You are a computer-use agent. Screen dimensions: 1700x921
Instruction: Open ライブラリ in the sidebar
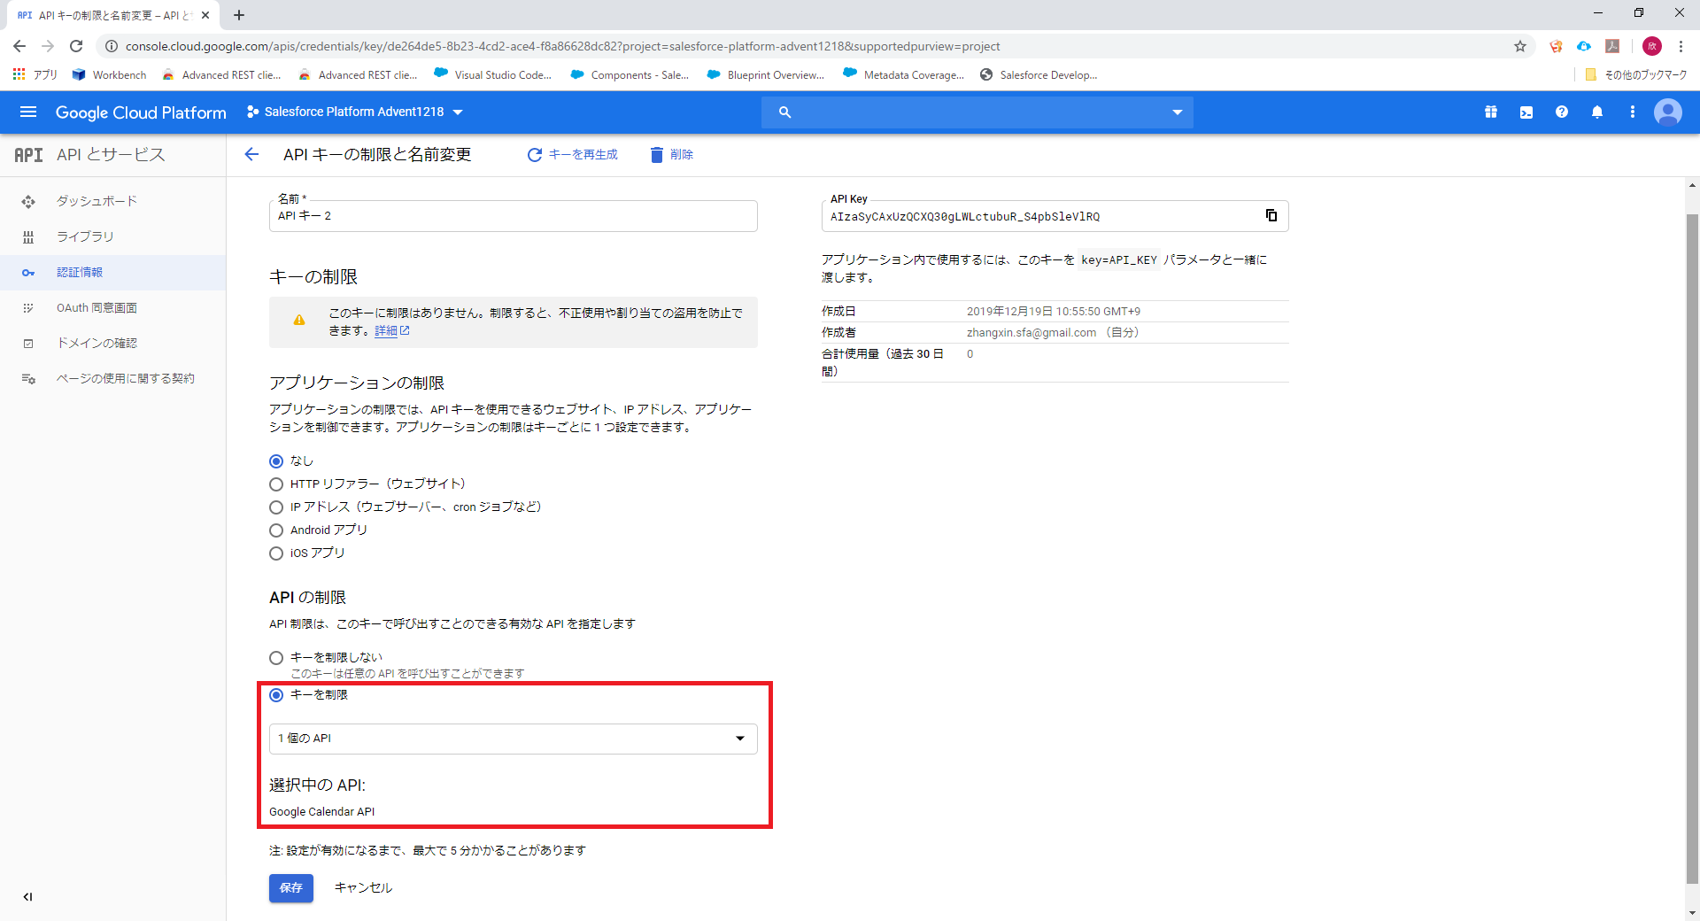tap(112, 236)
